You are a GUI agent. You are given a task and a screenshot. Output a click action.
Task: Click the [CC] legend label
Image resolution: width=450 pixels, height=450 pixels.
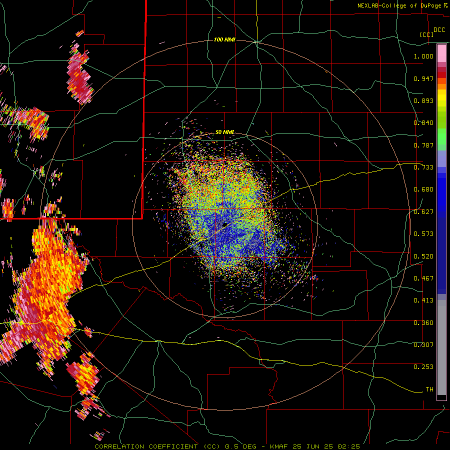pos(427,34)
